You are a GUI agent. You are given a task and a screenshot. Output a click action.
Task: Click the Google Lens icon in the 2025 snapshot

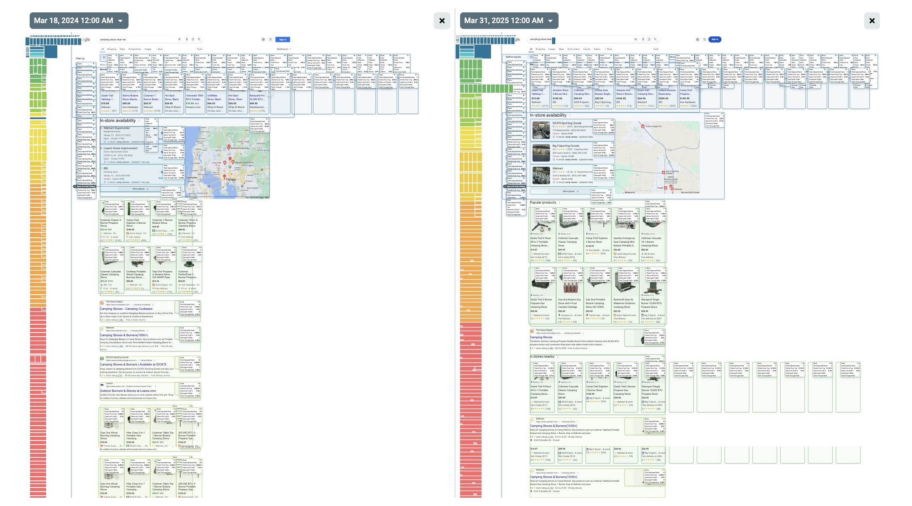click(x=649, y=40)
